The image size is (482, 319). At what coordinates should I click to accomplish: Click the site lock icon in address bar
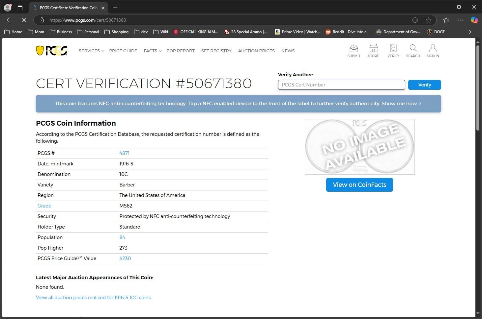pos(42,20)
